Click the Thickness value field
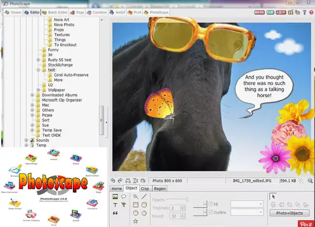315x227 pixels. tap(175, 208)
